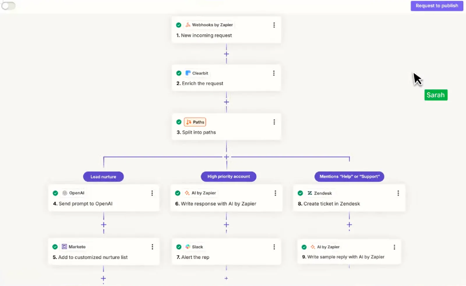Open step 5 Add to customized nurture list

click(x=104, y=252)
